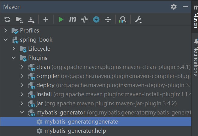Download sources and documentation icon
Viewport: 198px width, 136px height.
(x=31, y=20)
